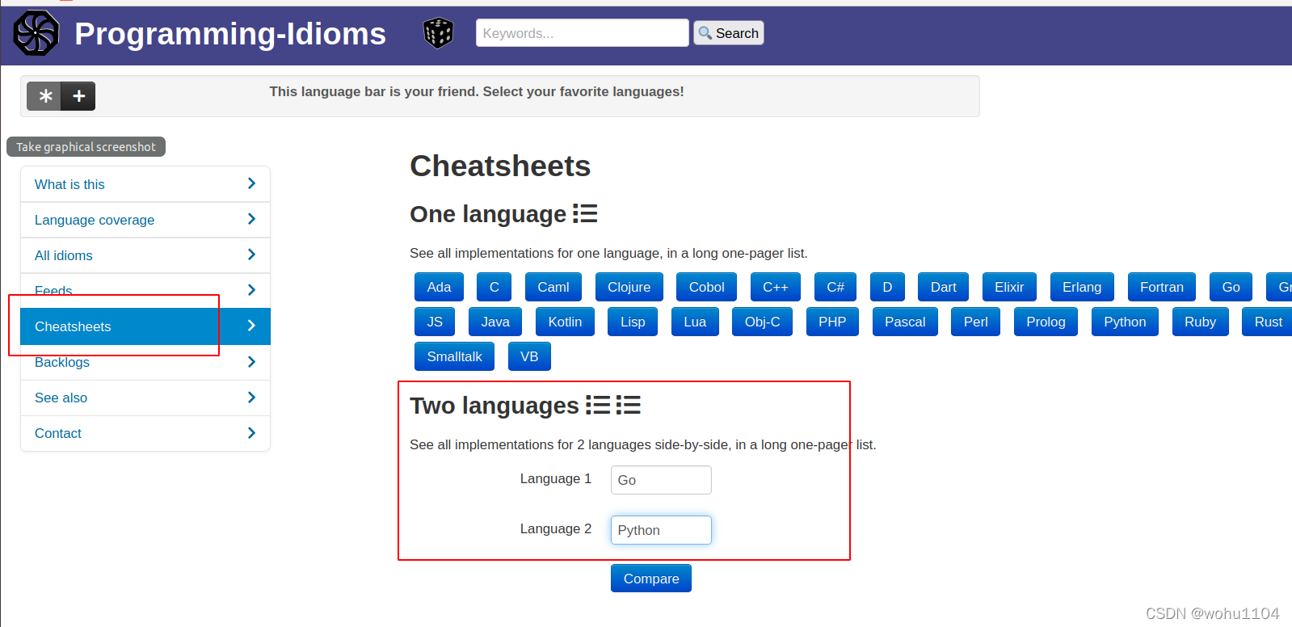Open the VB cheatsheet
Screen dimensions: 1292x627
tap(529, 356)
